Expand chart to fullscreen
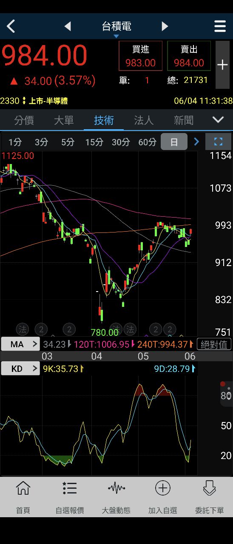 [x=218, y=142]
